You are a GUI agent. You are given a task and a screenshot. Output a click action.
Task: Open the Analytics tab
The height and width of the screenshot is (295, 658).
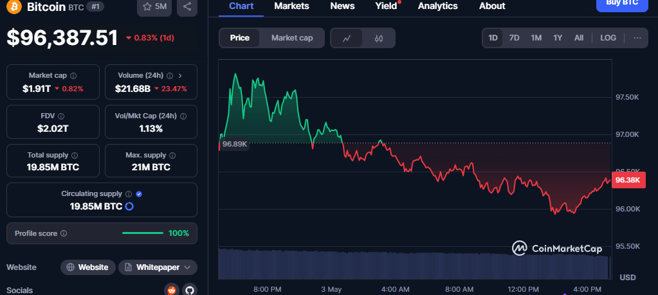click(437, 6)
